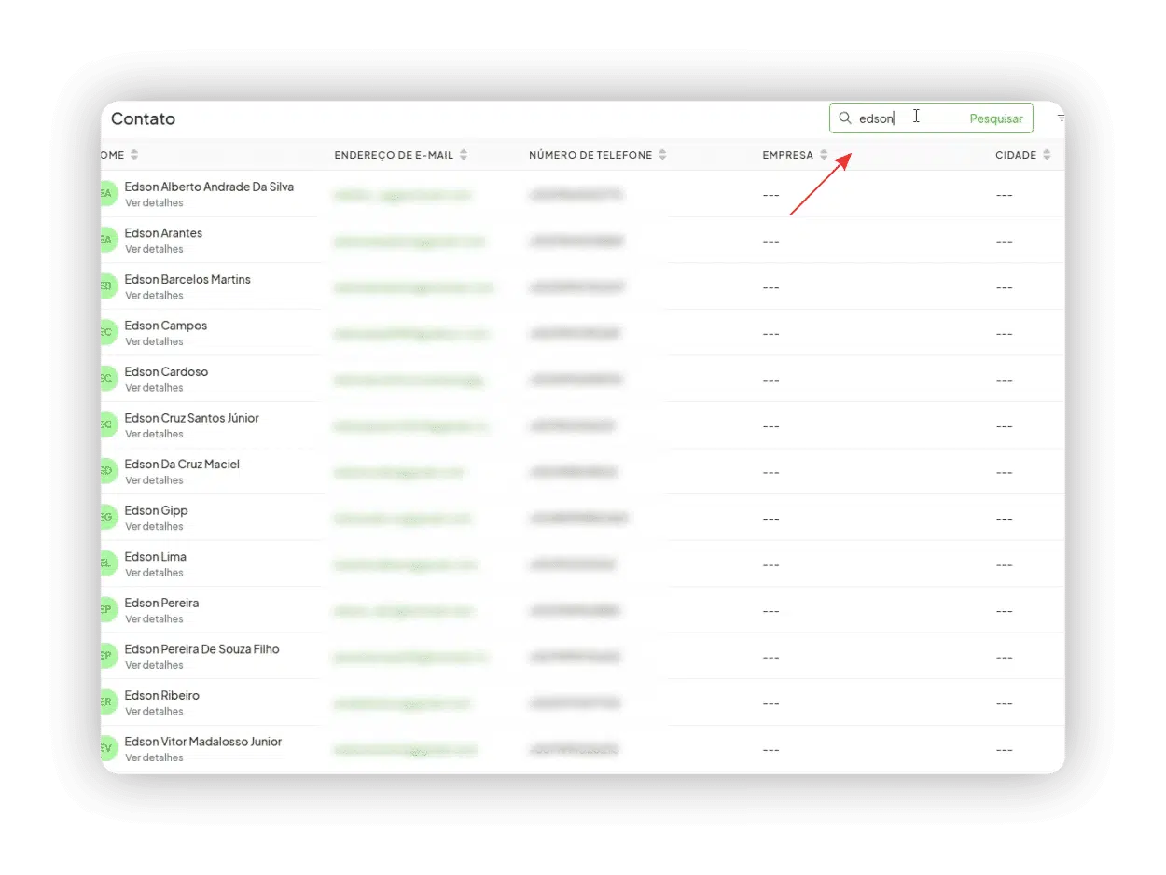This screenshot has height=875, width=1166.
Task: Select name Edson Campos
Action: click(166, 326)
